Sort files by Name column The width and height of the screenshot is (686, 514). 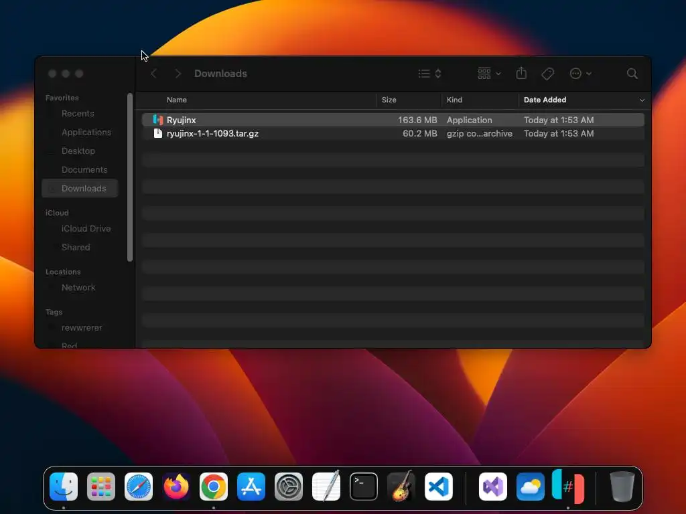(177, 100)
